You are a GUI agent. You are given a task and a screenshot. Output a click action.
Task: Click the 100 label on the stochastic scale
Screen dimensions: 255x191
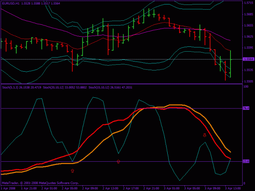[x=246, y=86]
